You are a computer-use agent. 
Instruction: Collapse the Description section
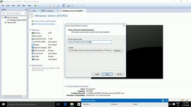[x=30, y=65]
